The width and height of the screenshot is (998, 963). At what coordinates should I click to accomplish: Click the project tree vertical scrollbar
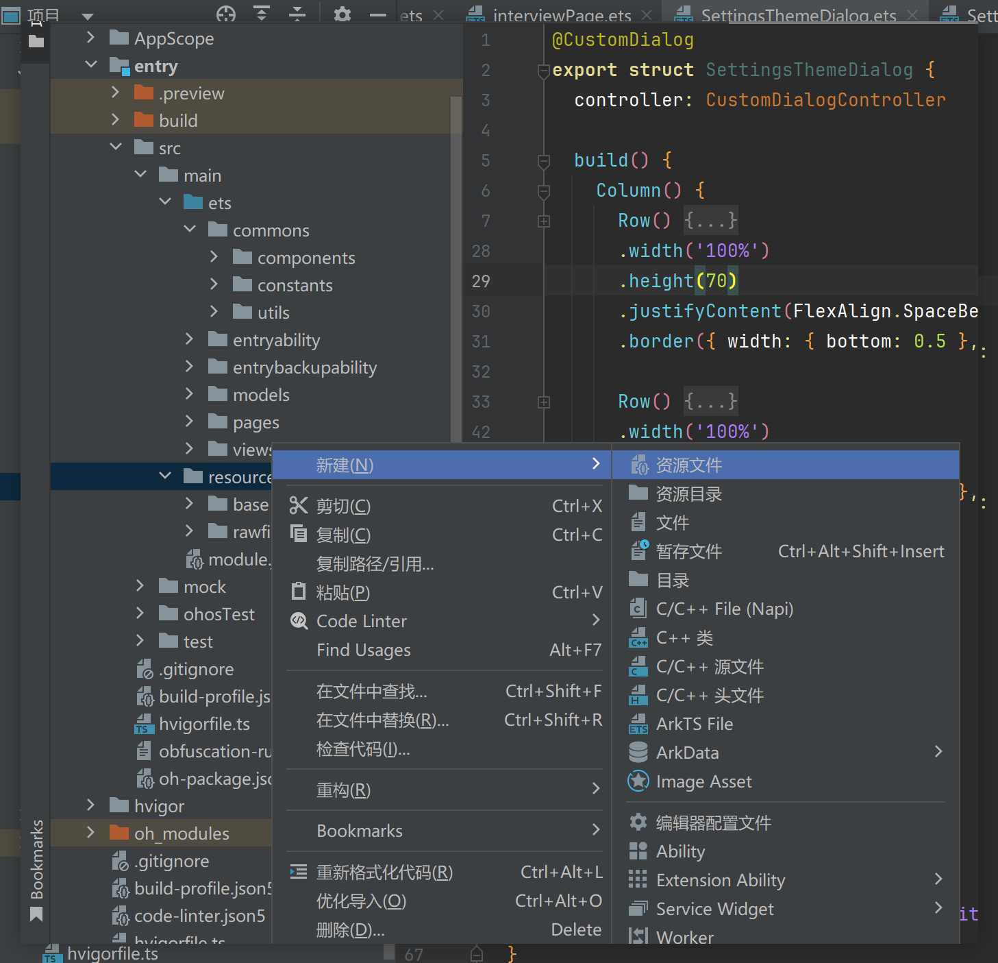click(x=457, y=267)
